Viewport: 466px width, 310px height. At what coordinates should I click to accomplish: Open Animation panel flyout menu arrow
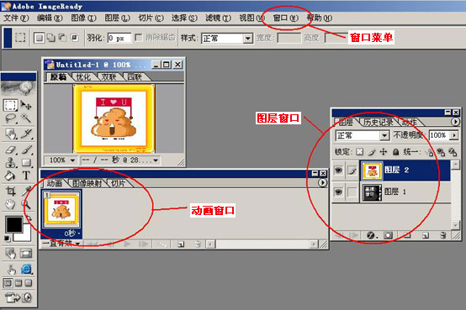pos(322,182)
